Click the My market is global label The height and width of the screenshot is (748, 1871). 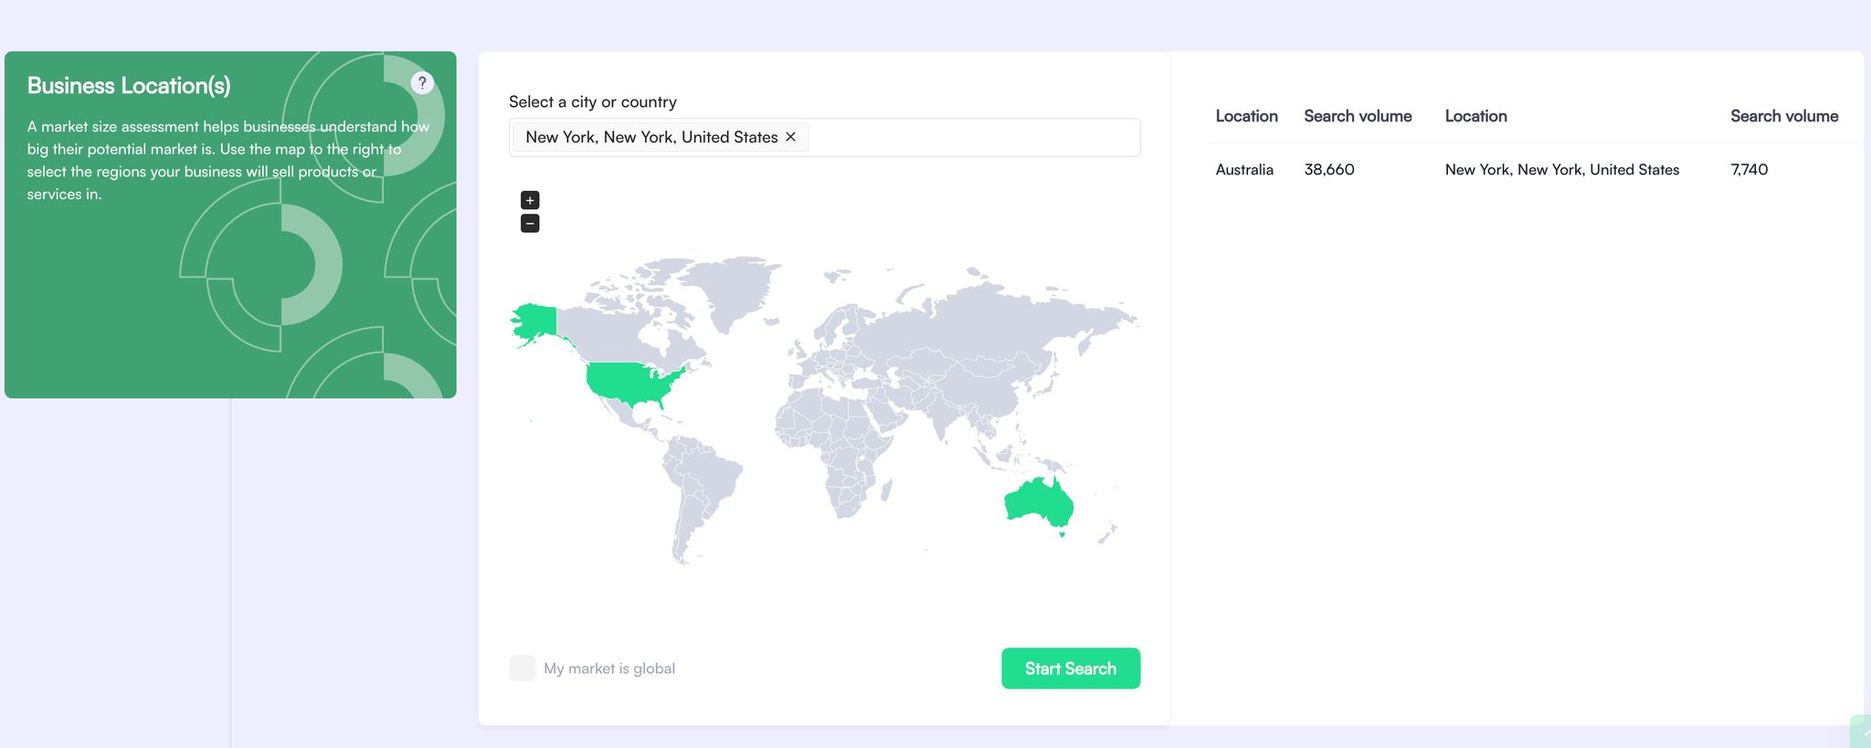pos(609,669)
